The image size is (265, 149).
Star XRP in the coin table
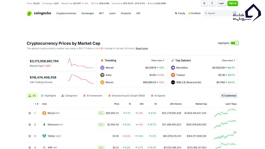(x=30, y=147)
